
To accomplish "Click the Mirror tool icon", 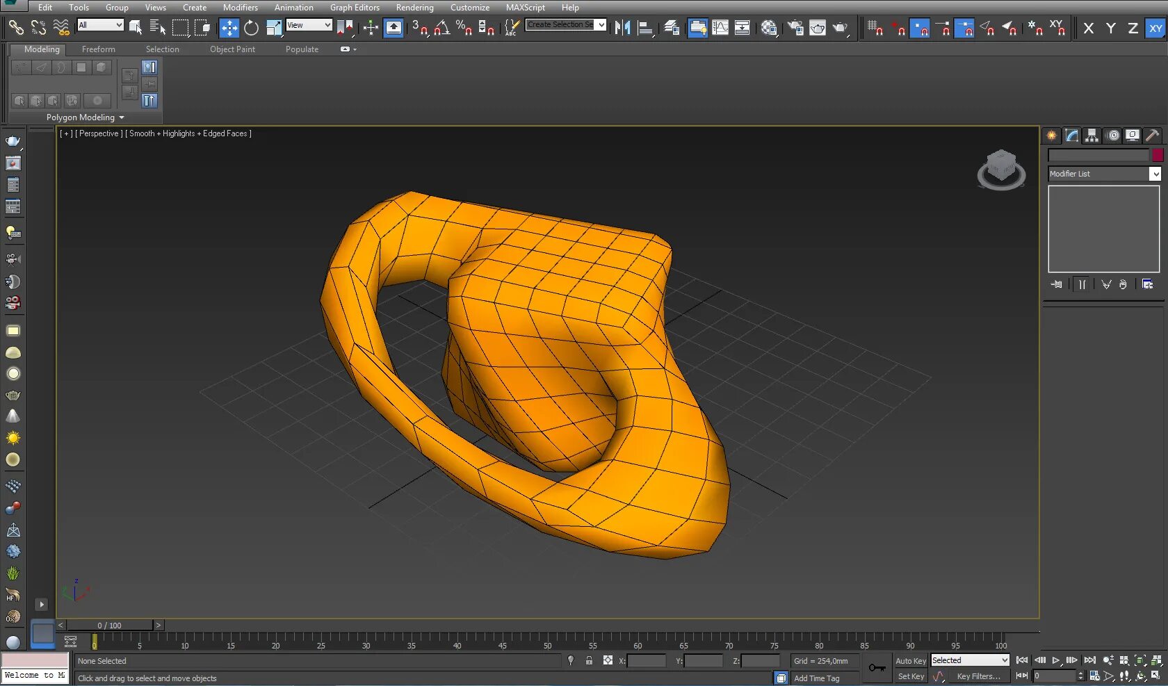I will tap(622, 28).
